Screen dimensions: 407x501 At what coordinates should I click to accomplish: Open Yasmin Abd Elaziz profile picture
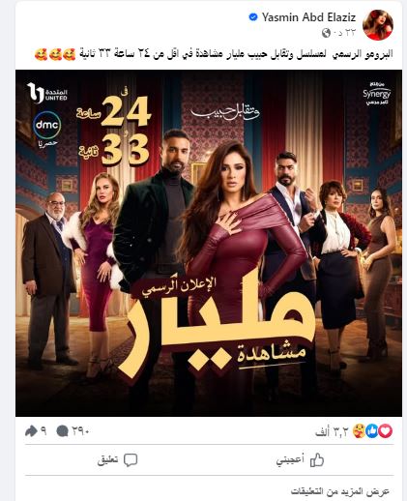tap(378, 25)
